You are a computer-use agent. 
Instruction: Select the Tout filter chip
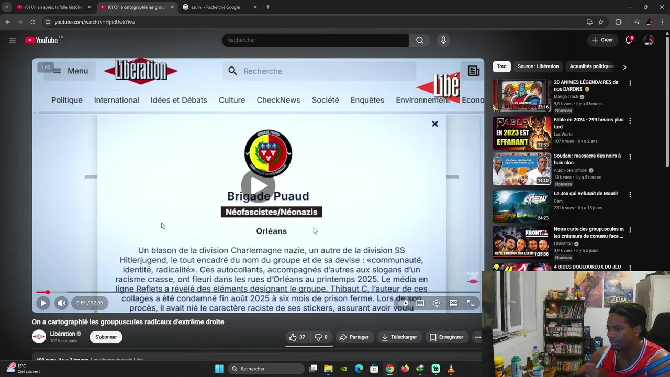(x=501, y=66)
